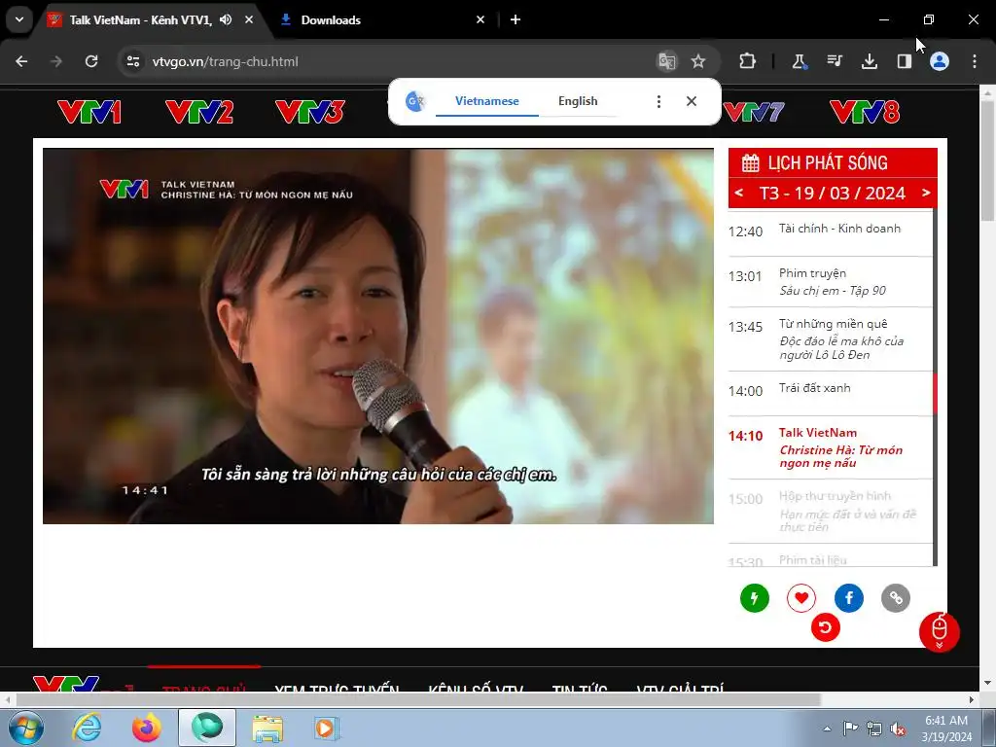
Task: Open Chrome Labs flask icon
Action: pos(799,61)
